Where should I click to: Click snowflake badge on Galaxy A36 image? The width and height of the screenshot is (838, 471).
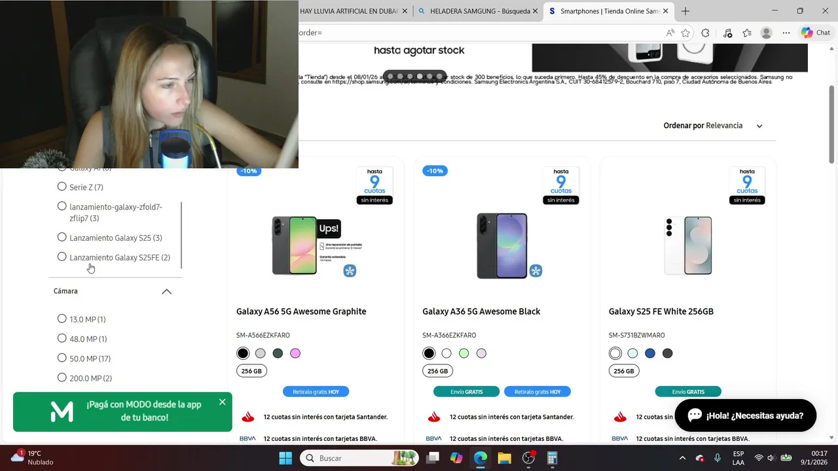point(536,271)
